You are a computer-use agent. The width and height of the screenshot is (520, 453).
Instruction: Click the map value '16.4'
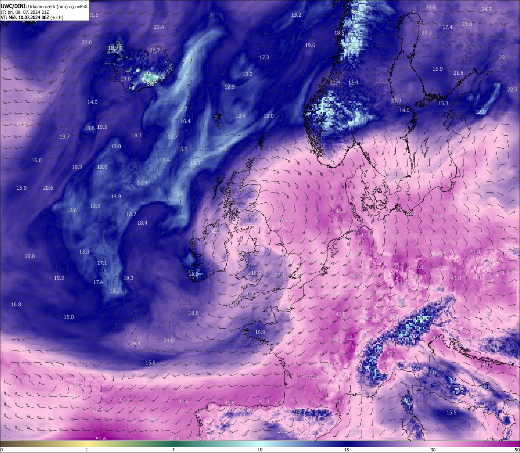point(185,121)
